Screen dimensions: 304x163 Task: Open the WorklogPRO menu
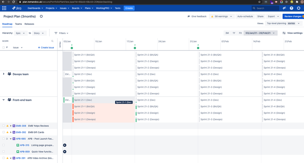(104, 8)
